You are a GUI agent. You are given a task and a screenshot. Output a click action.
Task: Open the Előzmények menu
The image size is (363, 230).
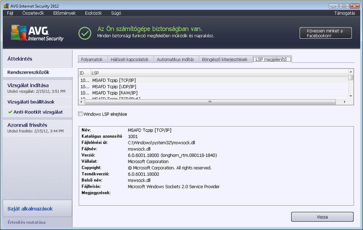pos(65,13)
